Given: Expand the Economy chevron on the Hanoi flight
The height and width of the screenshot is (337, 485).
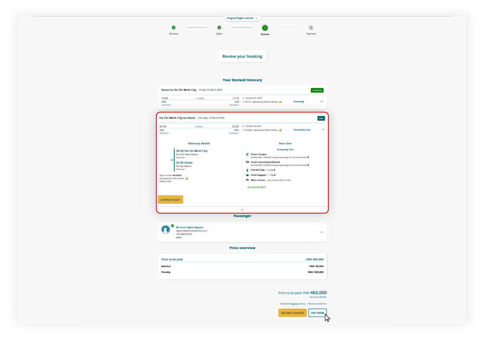Looking at the screenshot, I should (x=322, y=101).
